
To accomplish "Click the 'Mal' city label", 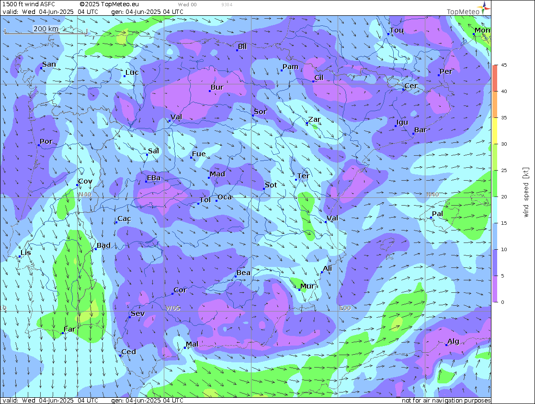I will pyautogui.click(x=192, y=344).
